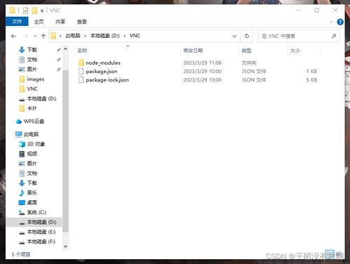Open recent locations dropdown arrow
Viewport: 350px width, 264px height.
(35, 36)
